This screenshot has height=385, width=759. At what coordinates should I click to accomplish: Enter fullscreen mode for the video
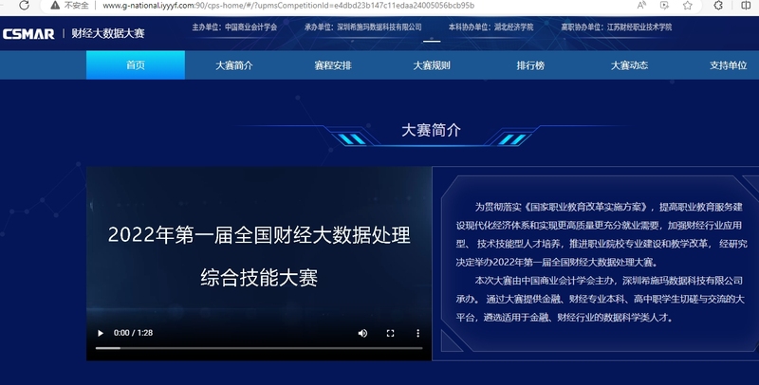tap(390, 334)
